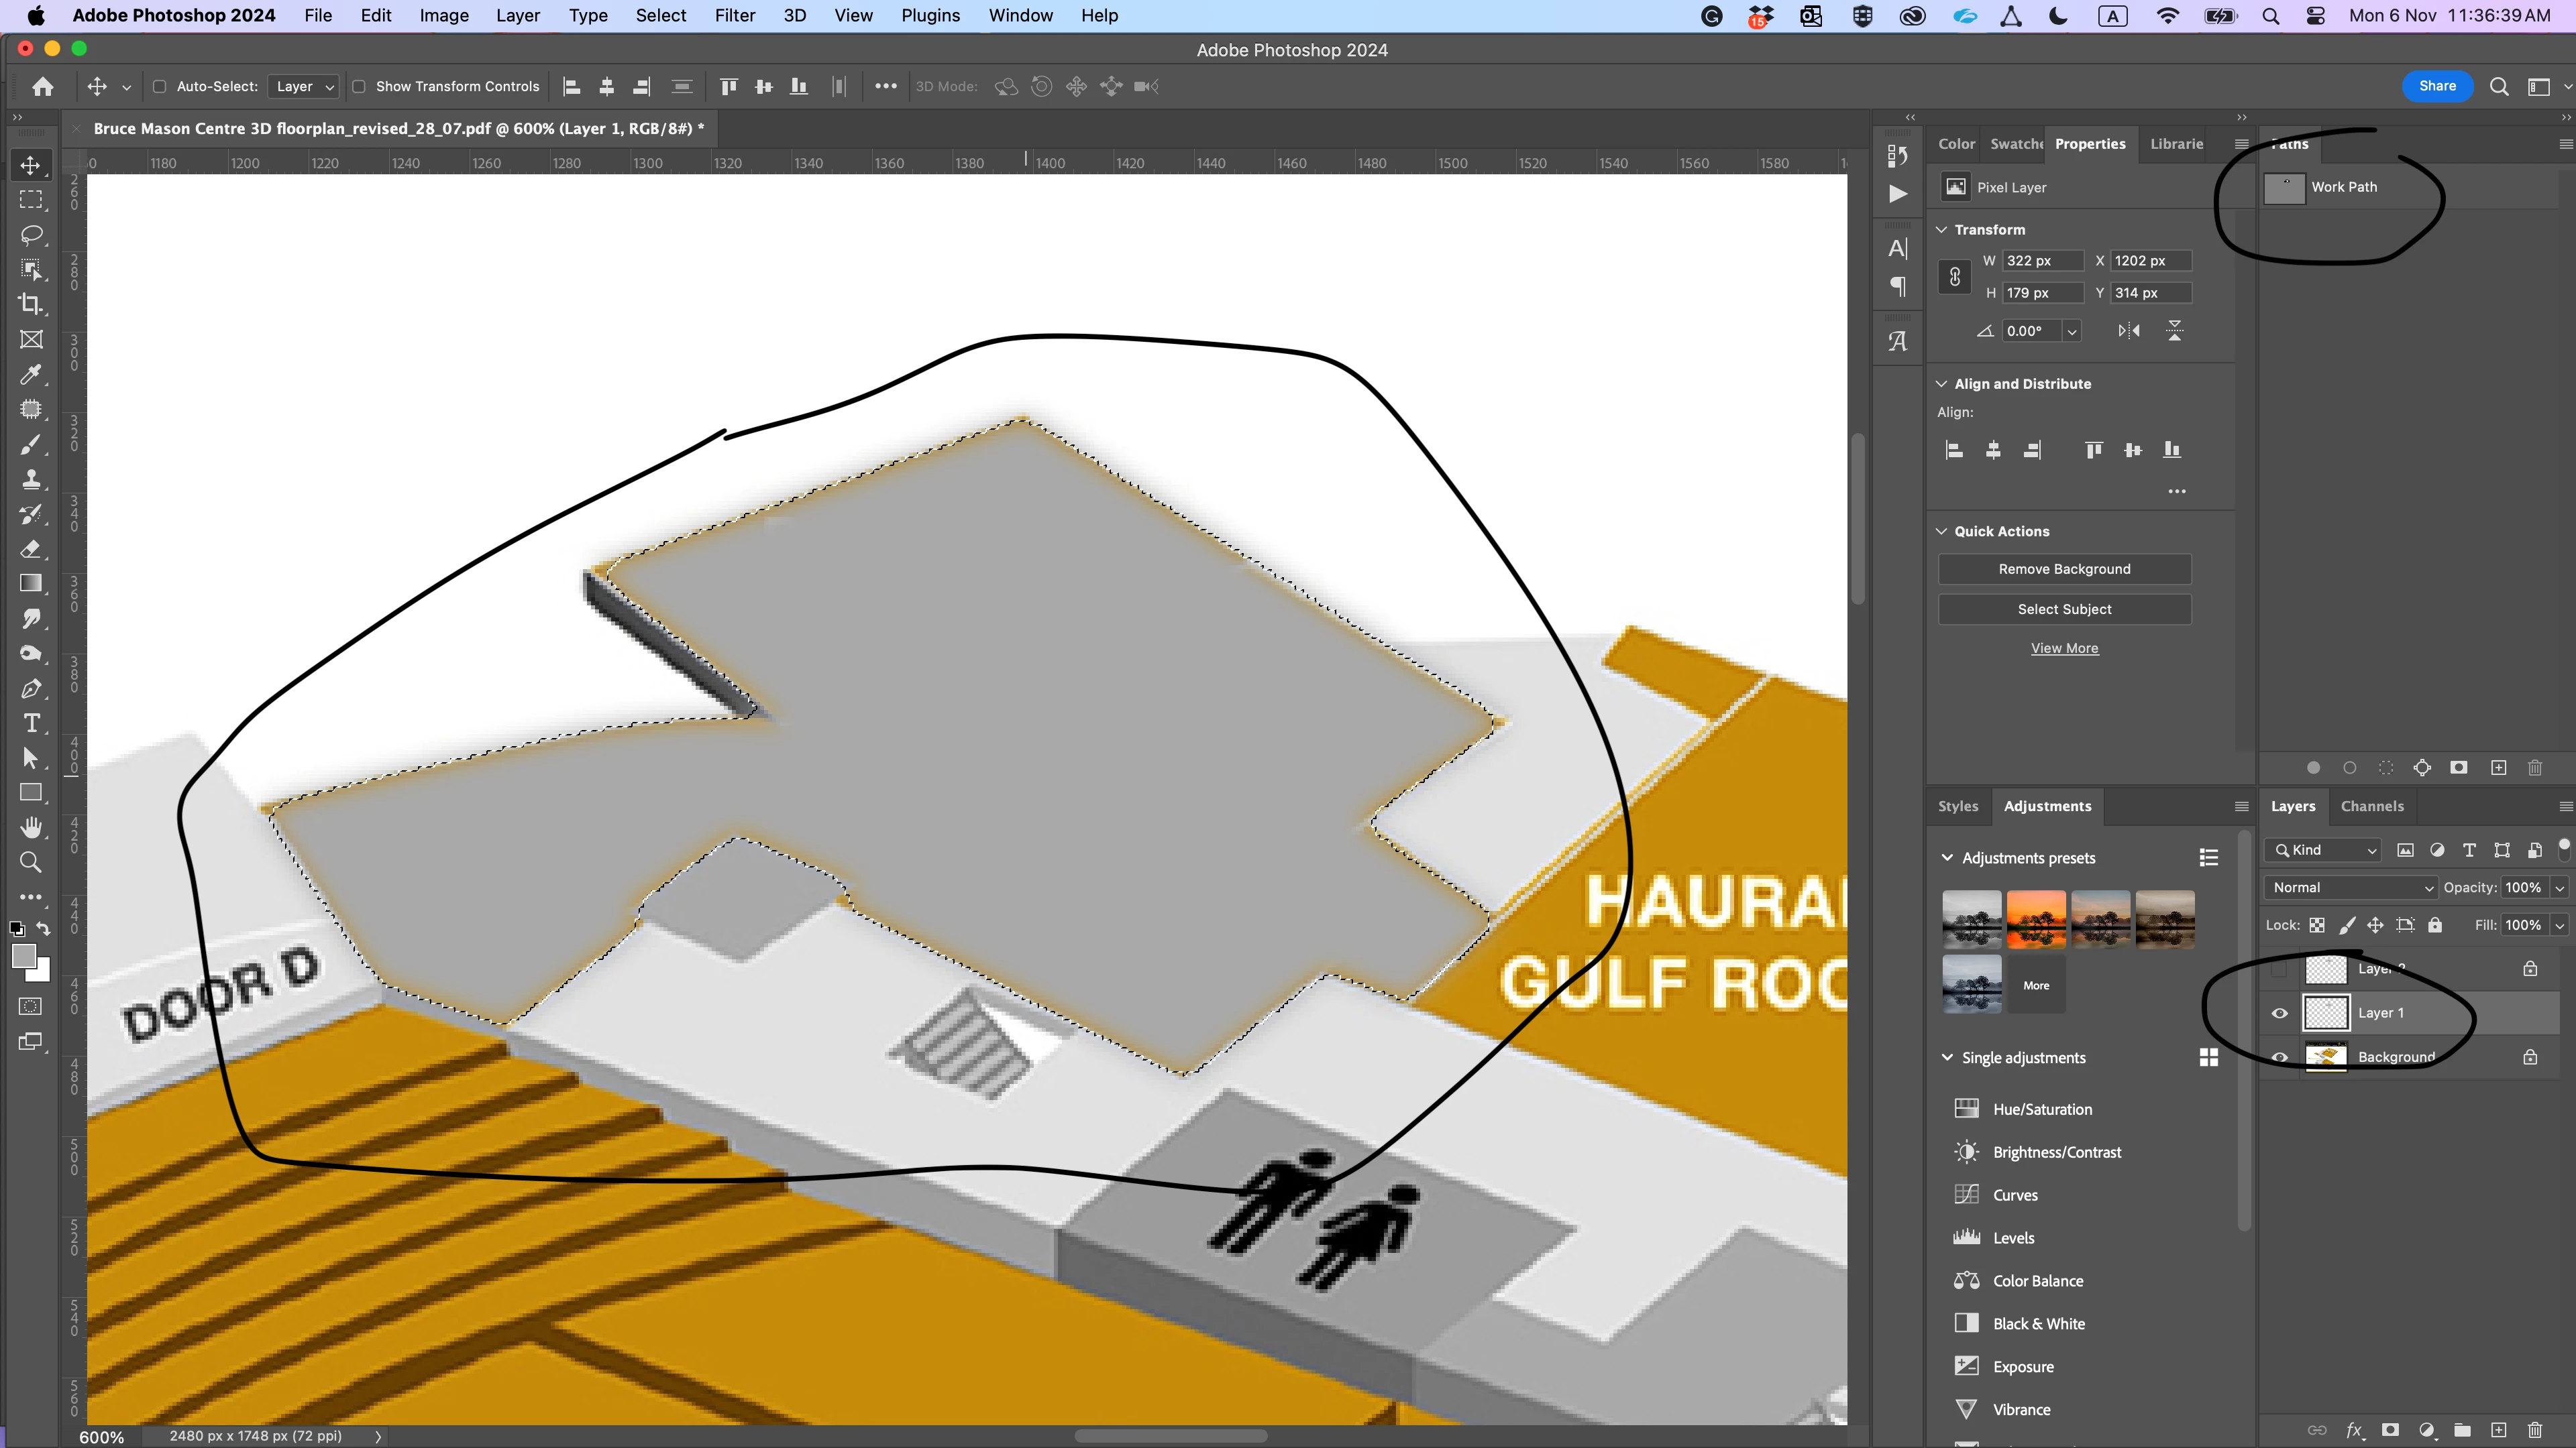Screen dimensions: 2576x1448
Task: Choose the Clone Stamp tool
Action: [x=31, y=480]
